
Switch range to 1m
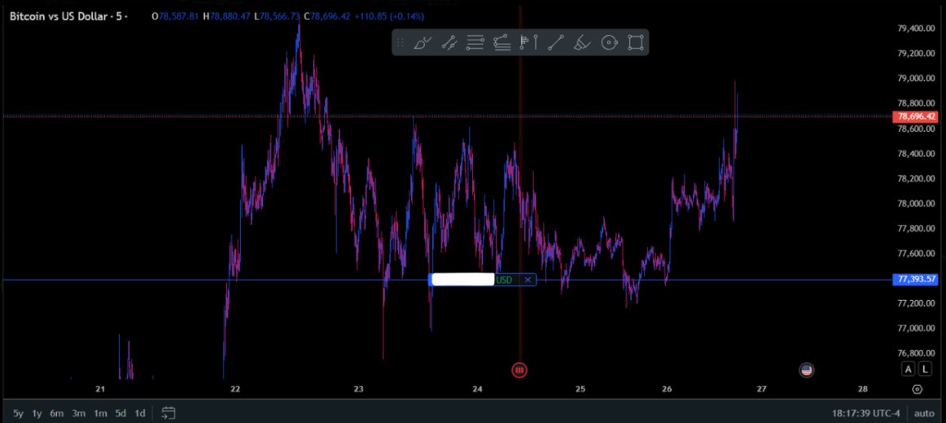pyautogui.click(x=100, y=413)
